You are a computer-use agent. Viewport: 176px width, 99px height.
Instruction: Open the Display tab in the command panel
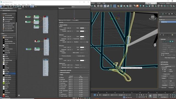172,14
